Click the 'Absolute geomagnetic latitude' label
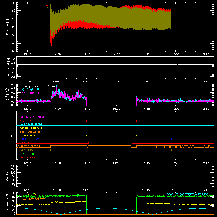This screenshot has width=217, height=217. pos(187,194)
